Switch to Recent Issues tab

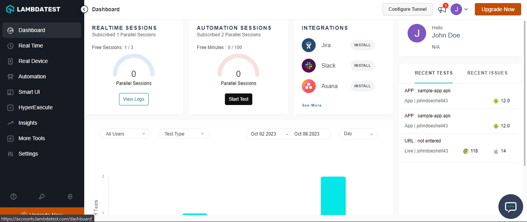[x=487, y=73]
